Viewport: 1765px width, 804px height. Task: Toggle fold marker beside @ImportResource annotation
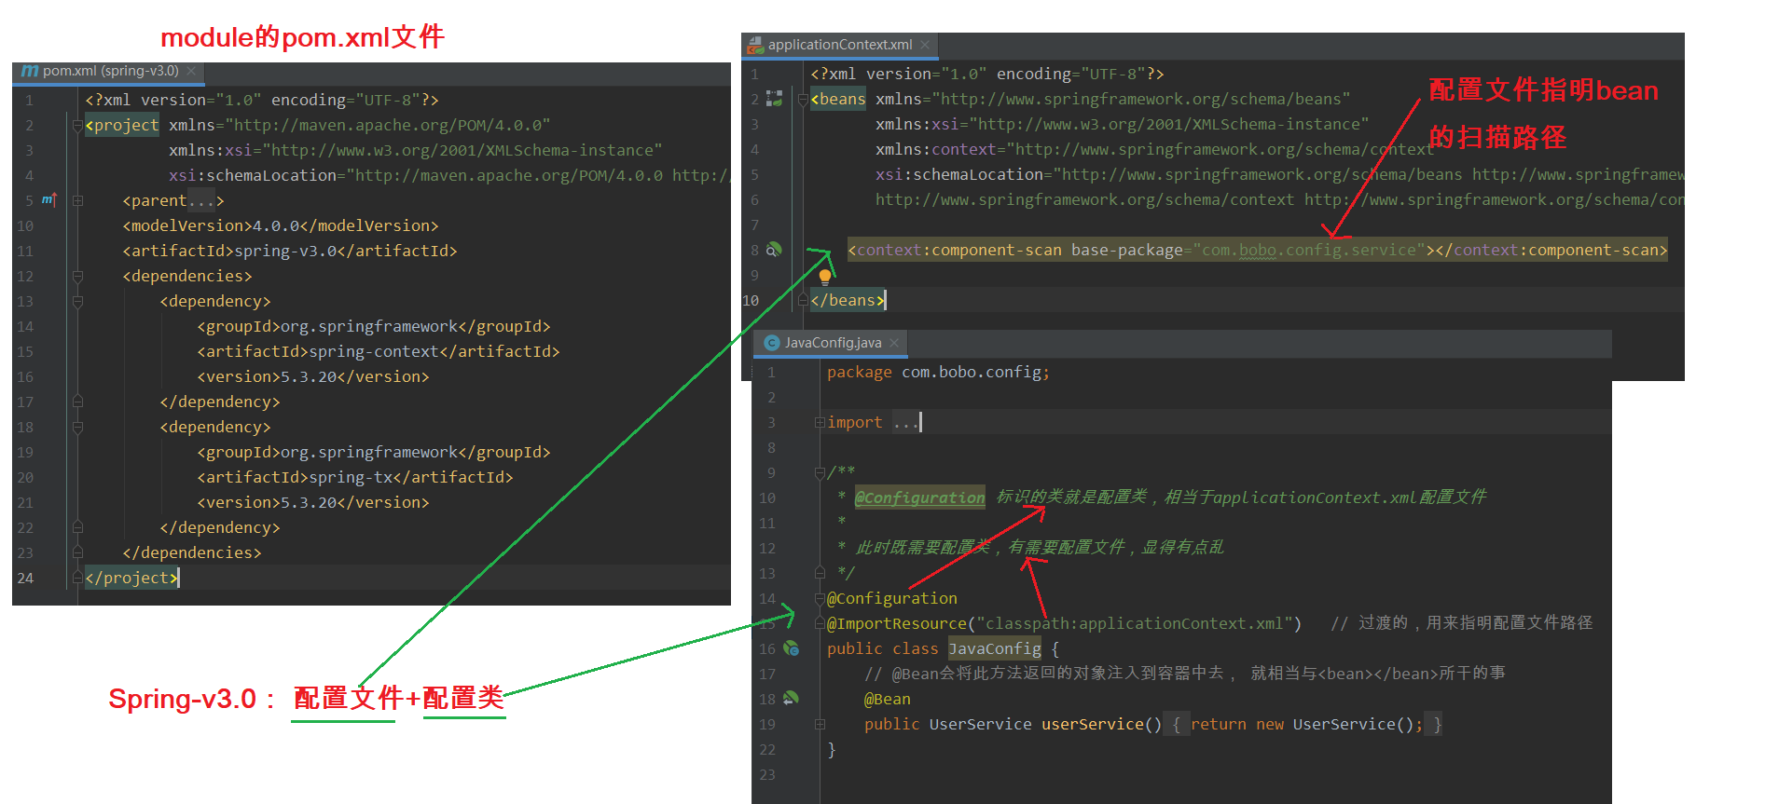[x=820, y=623]
